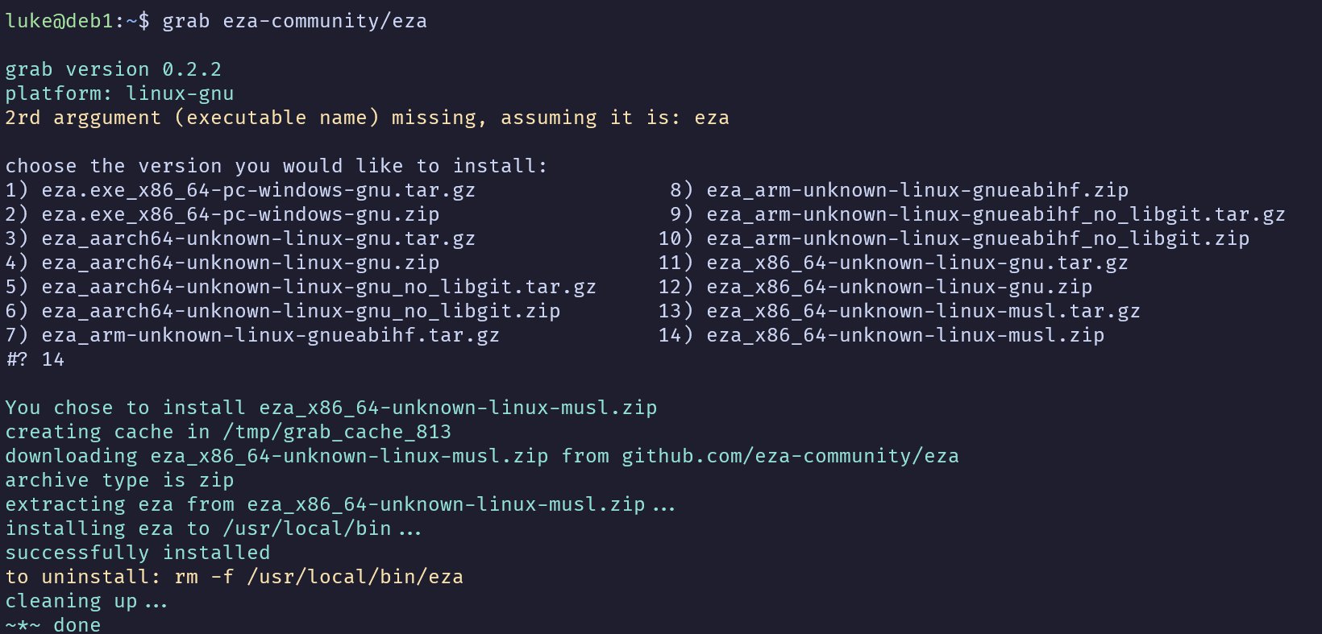The image size is (1322, 634).
Task: Click option 3 eza_aarch64 linux-gnu.tar.gz
Action: (240, 238)
